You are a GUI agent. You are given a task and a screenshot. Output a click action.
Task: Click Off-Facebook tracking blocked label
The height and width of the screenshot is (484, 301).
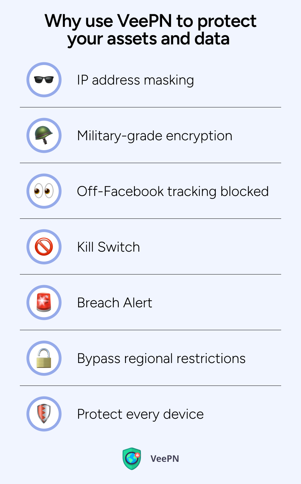pyautogui.click(x=173, y=192)
